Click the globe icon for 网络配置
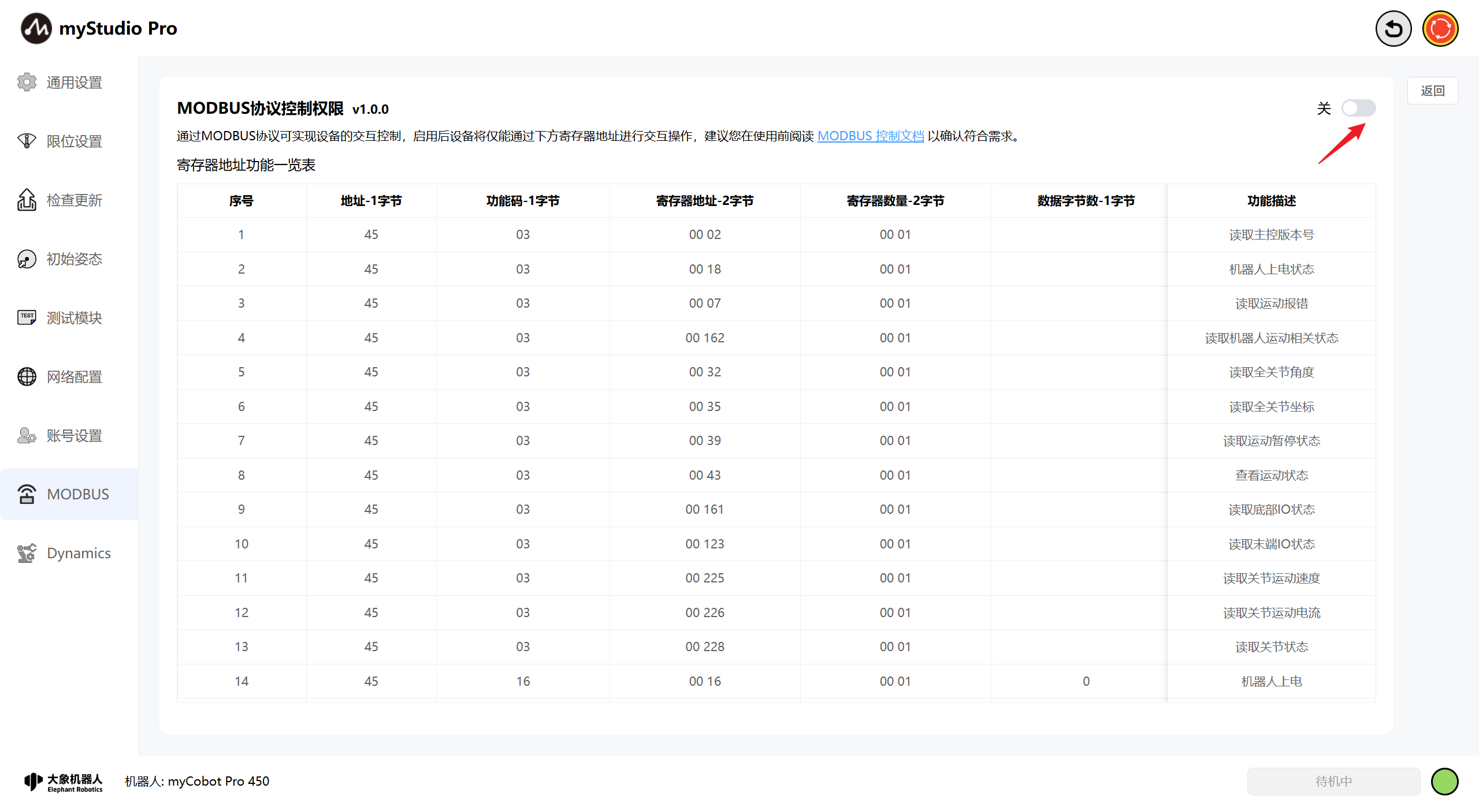 pyautogui.click(x=27, y=376)
